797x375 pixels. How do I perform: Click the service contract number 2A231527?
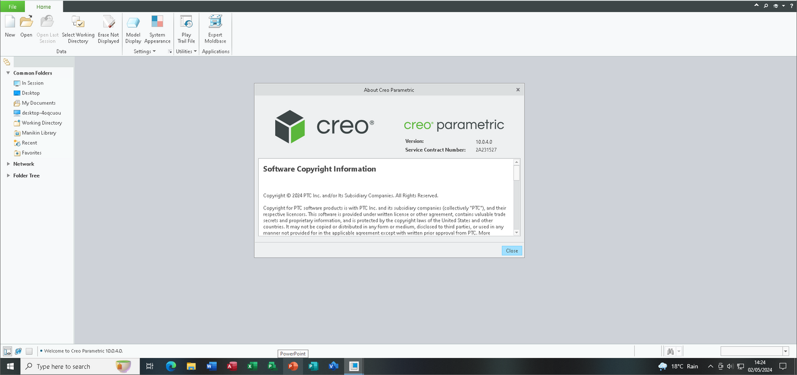click(x=486, y=149)
